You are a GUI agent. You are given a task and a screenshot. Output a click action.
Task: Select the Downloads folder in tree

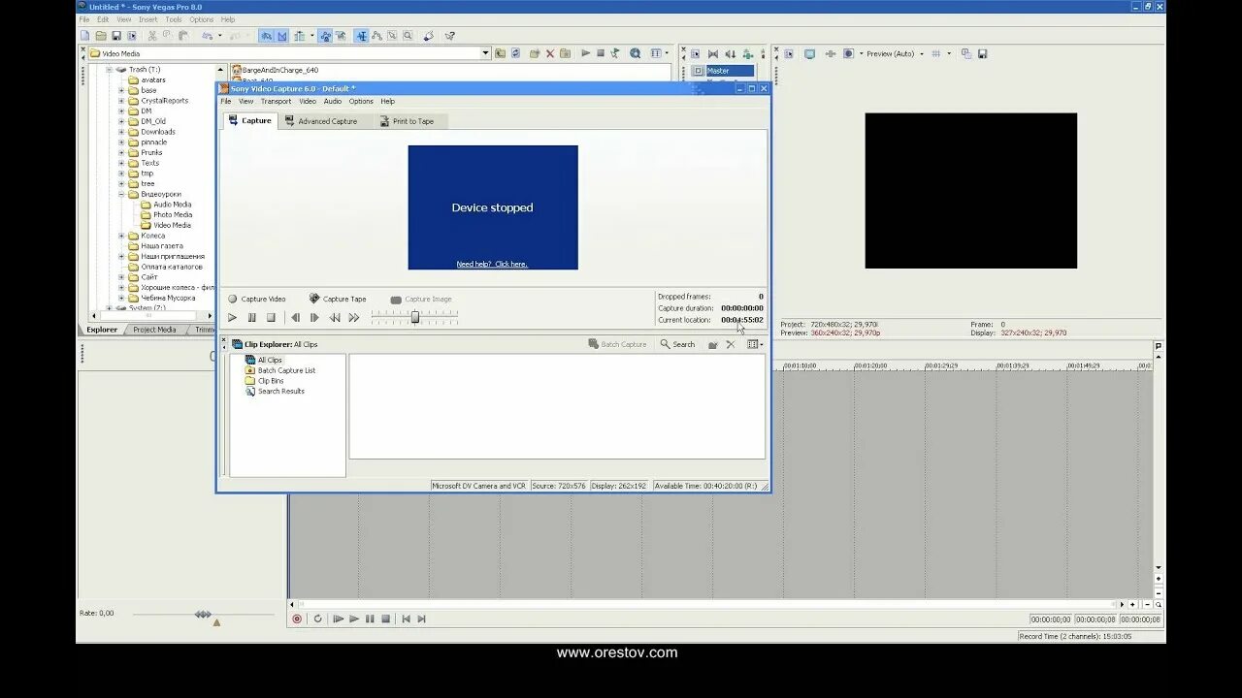(x=158, y=132)
